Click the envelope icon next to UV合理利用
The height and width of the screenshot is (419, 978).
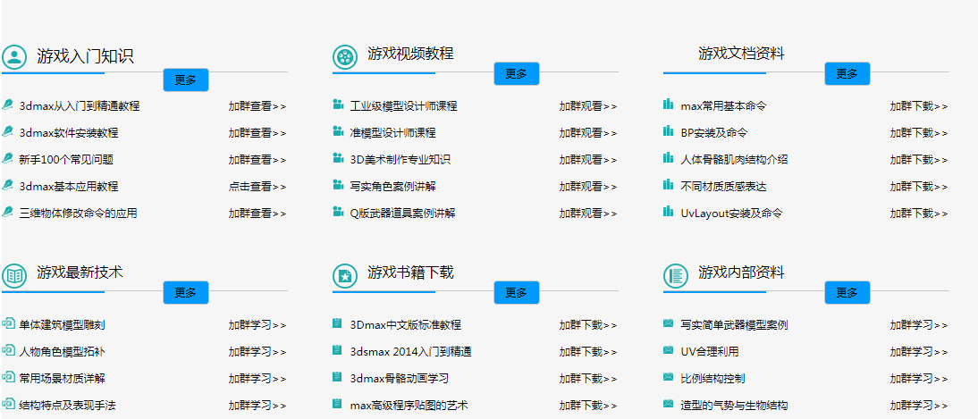(668, 350)
